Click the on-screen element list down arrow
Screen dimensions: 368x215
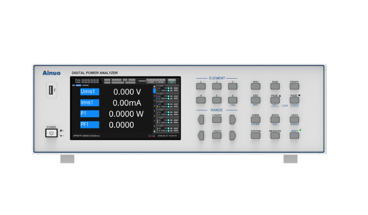154,131
